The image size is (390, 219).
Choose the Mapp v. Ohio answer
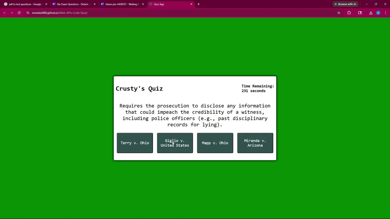(x=215, y=143)
